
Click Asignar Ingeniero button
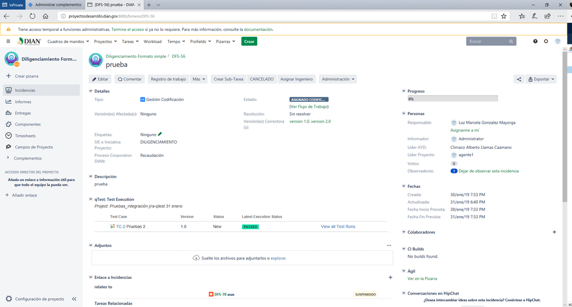point(296,79)
